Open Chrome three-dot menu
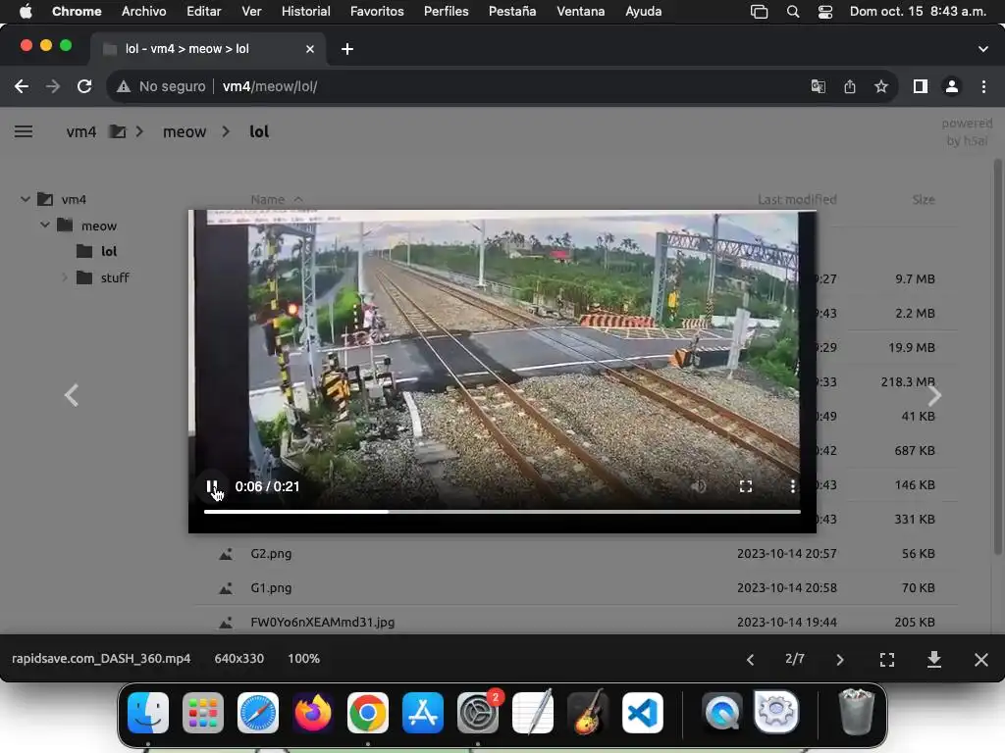Image resolution: width=1005 pixels, height=753 pixels. (x=983, y=86)
